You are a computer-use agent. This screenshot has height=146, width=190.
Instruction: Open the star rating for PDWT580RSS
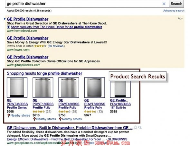90,112
